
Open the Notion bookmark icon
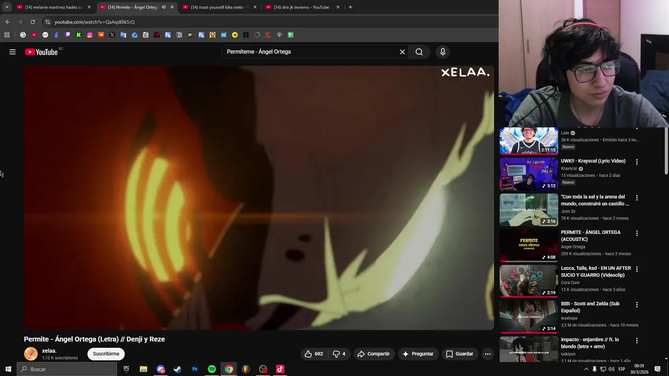(x=179, y=35)
